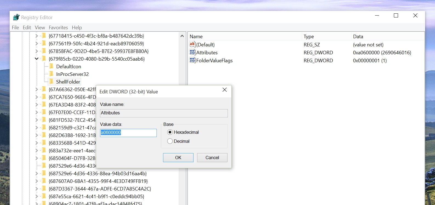The image size is (435, 205).
Task: Click the Value data input field
Action: 128,133
